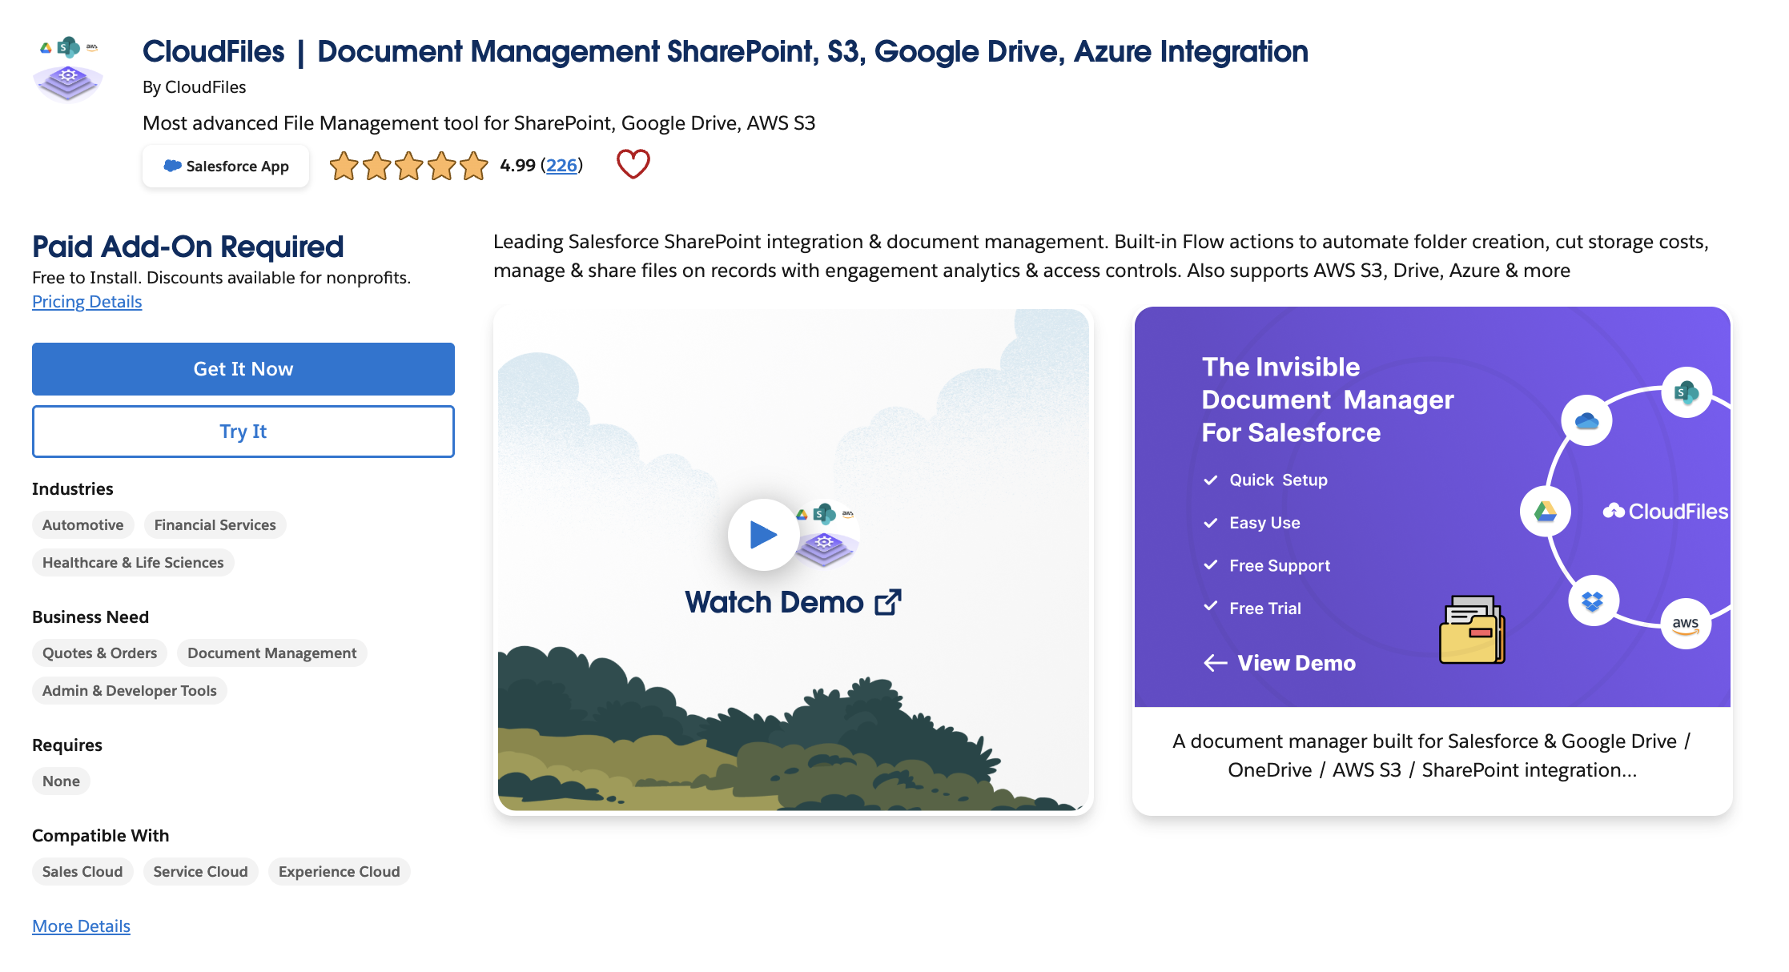Click the Google Drive icon in purple banner
1789x972 pixels.
tap(1545, 511)
